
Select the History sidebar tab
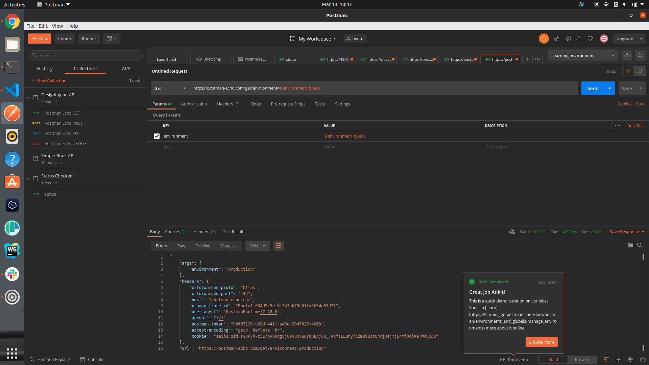click(x=45, y=69)
